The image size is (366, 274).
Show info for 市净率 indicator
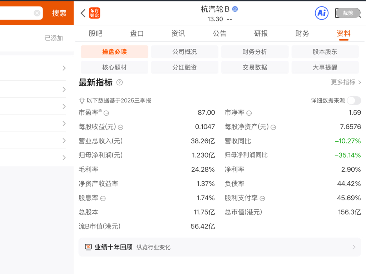[x=249, y=113]
